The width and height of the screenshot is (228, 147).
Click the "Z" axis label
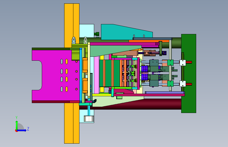point(28,129)
